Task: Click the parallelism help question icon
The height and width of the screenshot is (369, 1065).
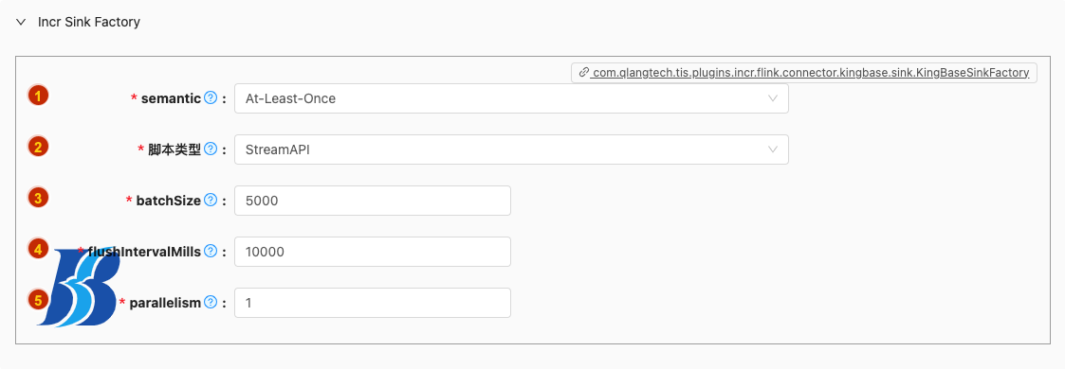Action: click(x=211, y=303)
